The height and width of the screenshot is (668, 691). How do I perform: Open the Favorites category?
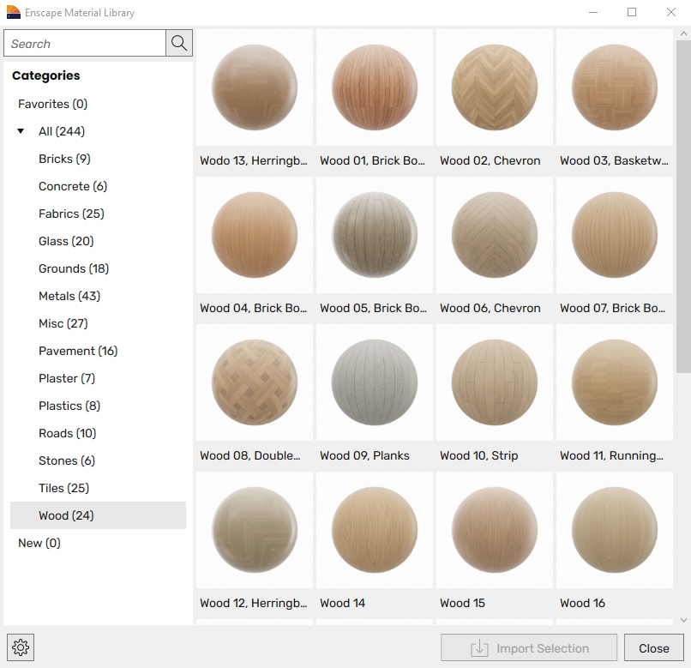point(52,104)
